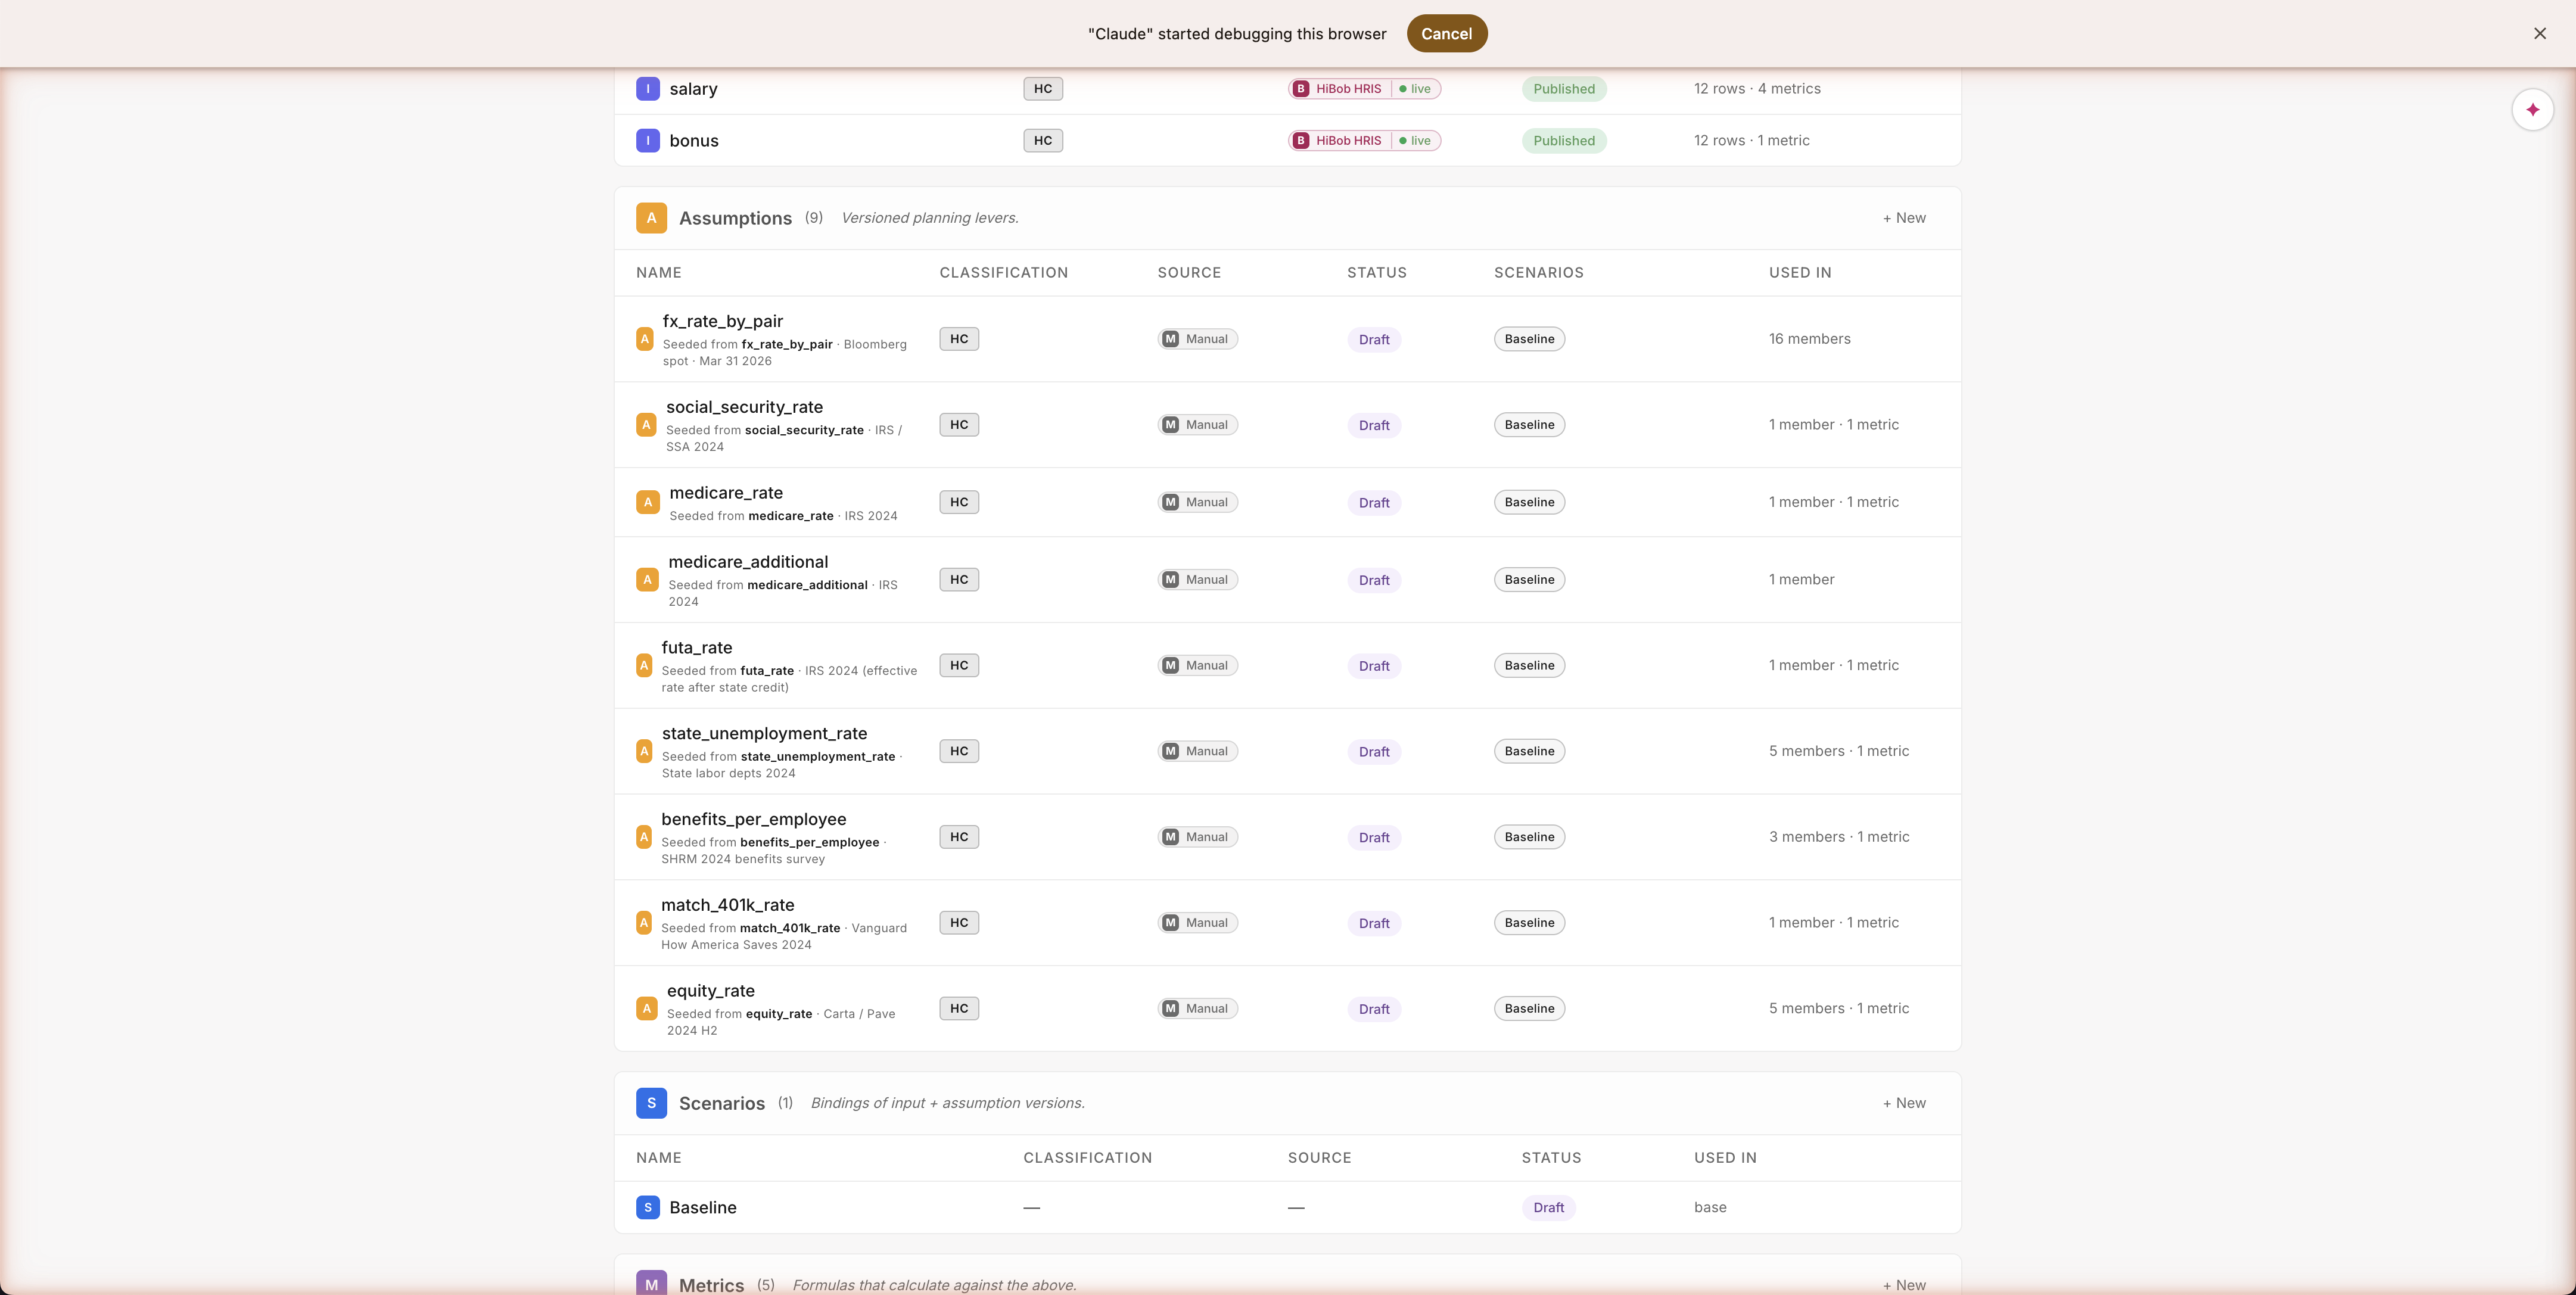Open the state_unemployment_rate assumption
This screenshot has width=2576, height=1295.
click(x=1287, y=751)
